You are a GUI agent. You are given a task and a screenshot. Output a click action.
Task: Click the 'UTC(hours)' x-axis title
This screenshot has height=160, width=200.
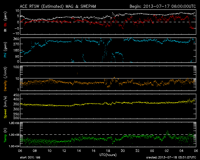[108, 155]
